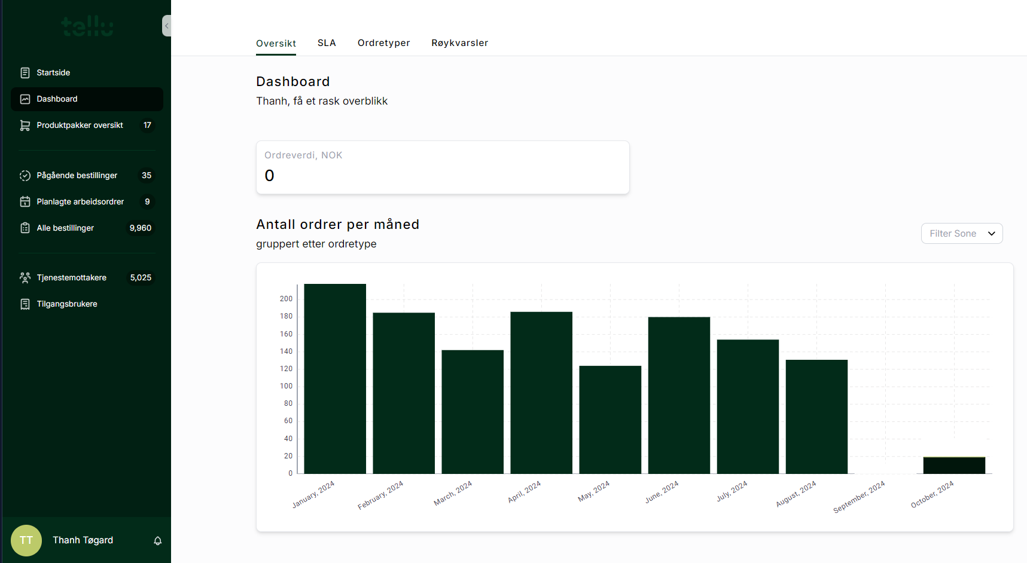Click the Planlagte arbeidsordrer calendar icon
This screenshot has height=563, width=1027.
click(x=25, y=202)
